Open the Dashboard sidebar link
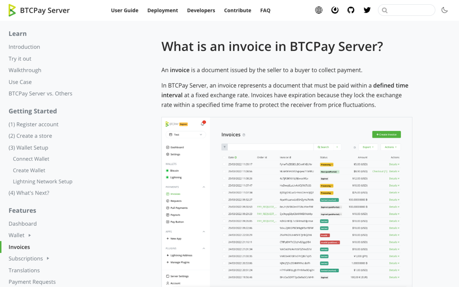Viewport: 459px width, 287px height. pyautogui.click(x=23, y=224)
